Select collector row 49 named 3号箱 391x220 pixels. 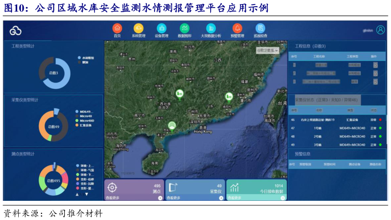(337, 145)
